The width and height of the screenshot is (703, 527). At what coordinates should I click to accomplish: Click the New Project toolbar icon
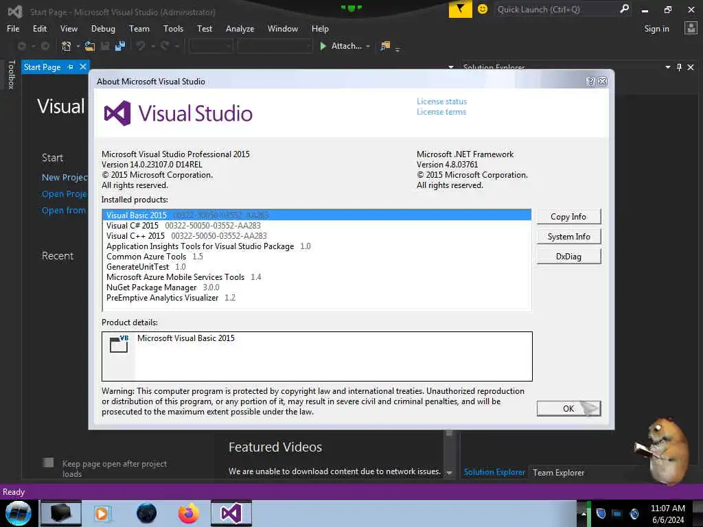pos(66,46)
